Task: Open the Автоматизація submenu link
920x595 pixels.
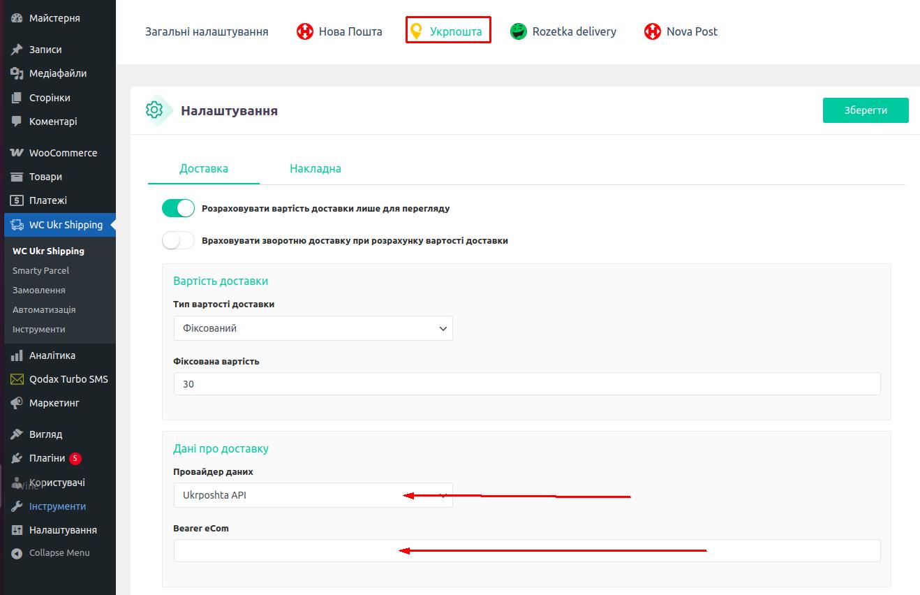Action: coord(44,309)
